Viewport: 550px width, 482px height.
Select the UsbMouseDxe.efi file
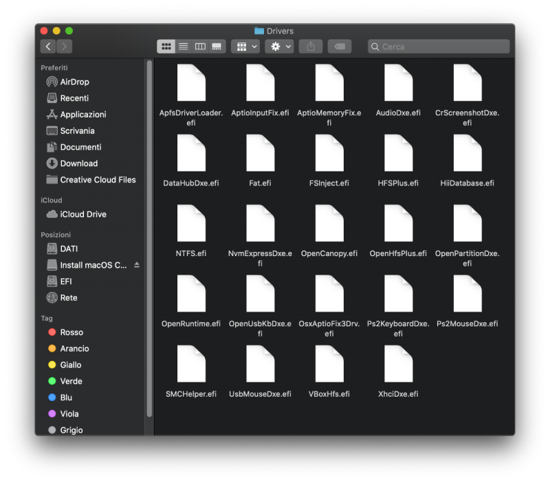click(260, 371)
